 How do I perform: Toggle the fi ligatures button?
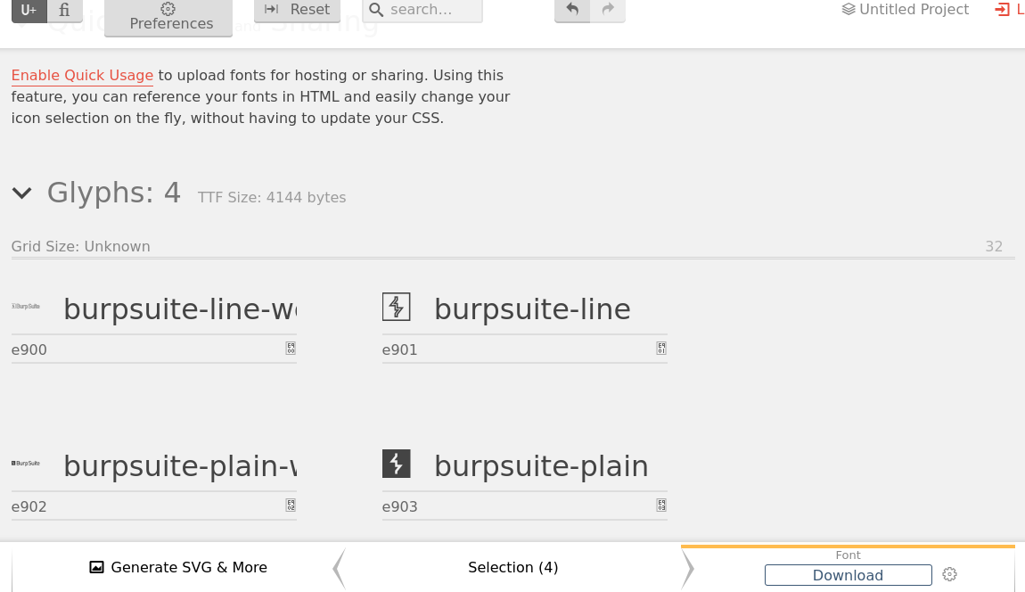coord(65,10)
